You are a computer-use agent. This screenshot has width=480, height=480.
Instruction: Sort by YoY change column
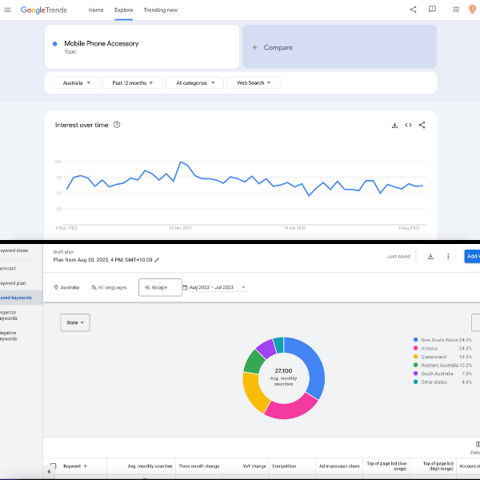254,466
